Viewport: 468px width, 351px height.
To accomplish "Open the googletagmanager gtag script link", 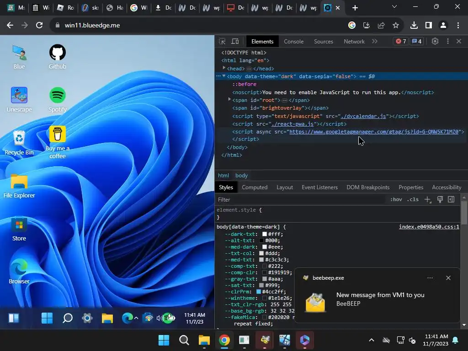I will (x=374, y=132).
